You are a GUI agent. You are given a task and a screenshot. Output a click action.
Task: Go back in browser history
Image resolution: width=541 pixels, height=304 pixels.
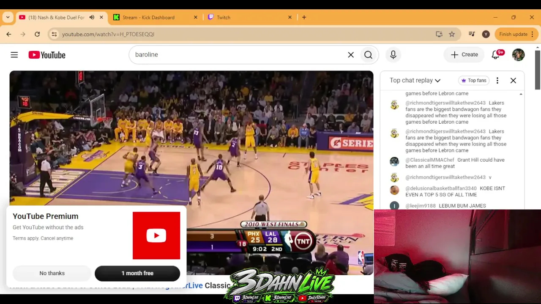[9, 34]
